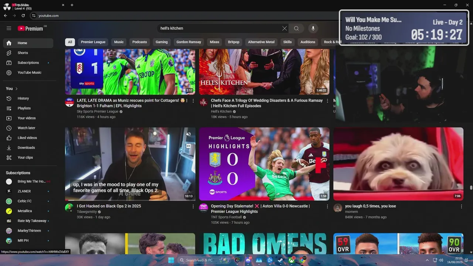Go back in browser history
Viewport: 473px width, 266px height.
point(6,16)
